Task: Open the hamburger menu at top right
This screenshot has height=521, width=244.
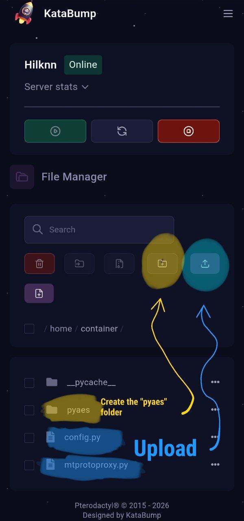Action: click(x=228, y=13)
